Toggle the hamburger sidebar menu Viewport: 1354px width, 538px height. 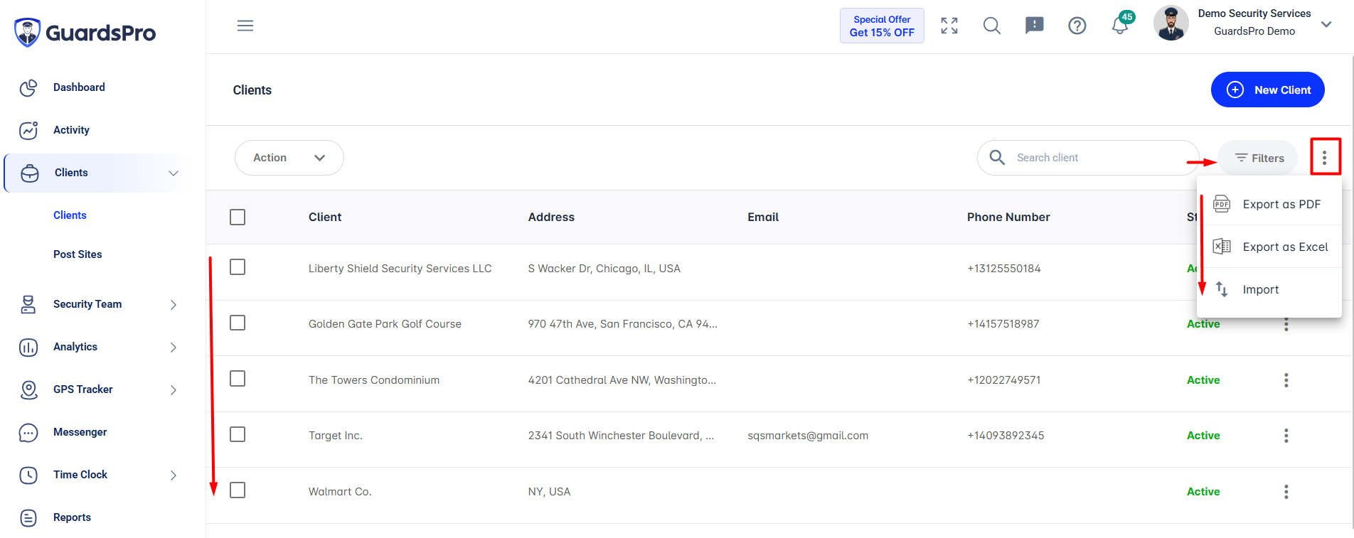pos(245,26)
